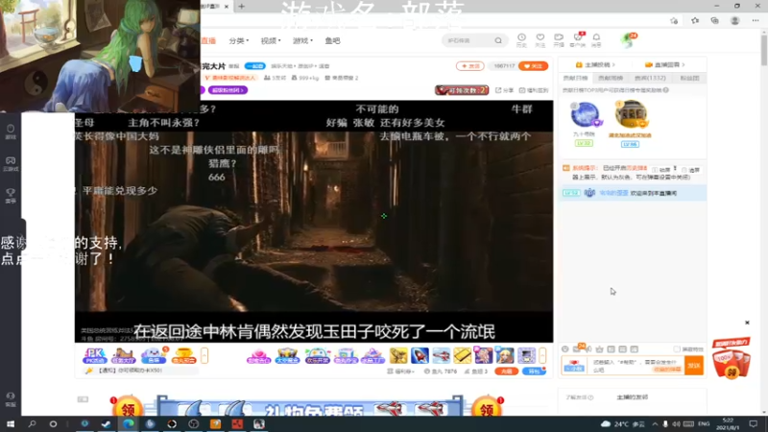Screen dimensions: 768x432
Task: Click the user avatar with 24 badge
Action: tap(628, 40)
